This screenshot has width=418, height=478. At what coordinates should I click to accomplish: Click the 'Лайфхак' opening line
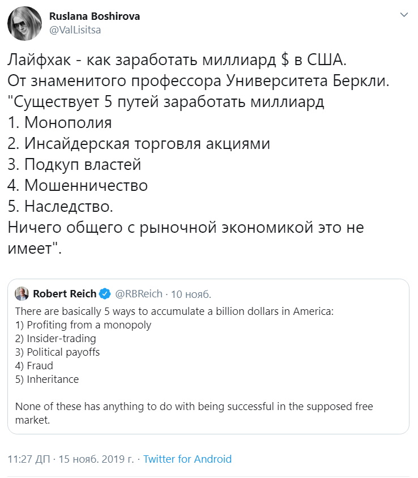(177, 59)
